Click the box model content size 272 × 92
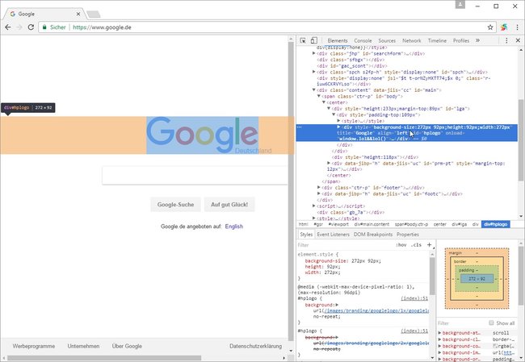 tap(477, 279)
